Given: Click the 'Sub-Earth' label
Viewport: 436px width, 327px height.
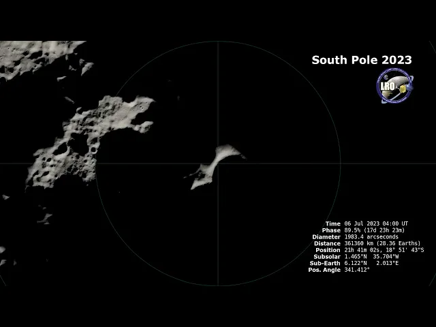Looking at the screenshot, I should point(325,263).
